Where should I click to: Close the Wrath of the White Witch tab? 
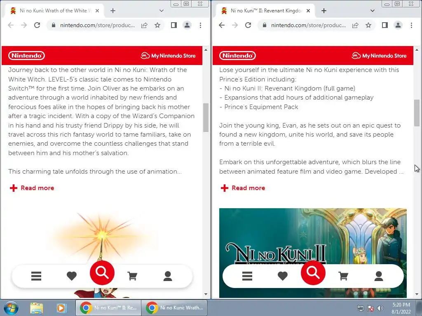97,11
